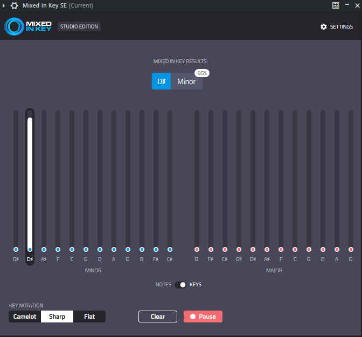Click the D♯ major red dot
This screenshot has height=337, width=362.
[253, 250]
